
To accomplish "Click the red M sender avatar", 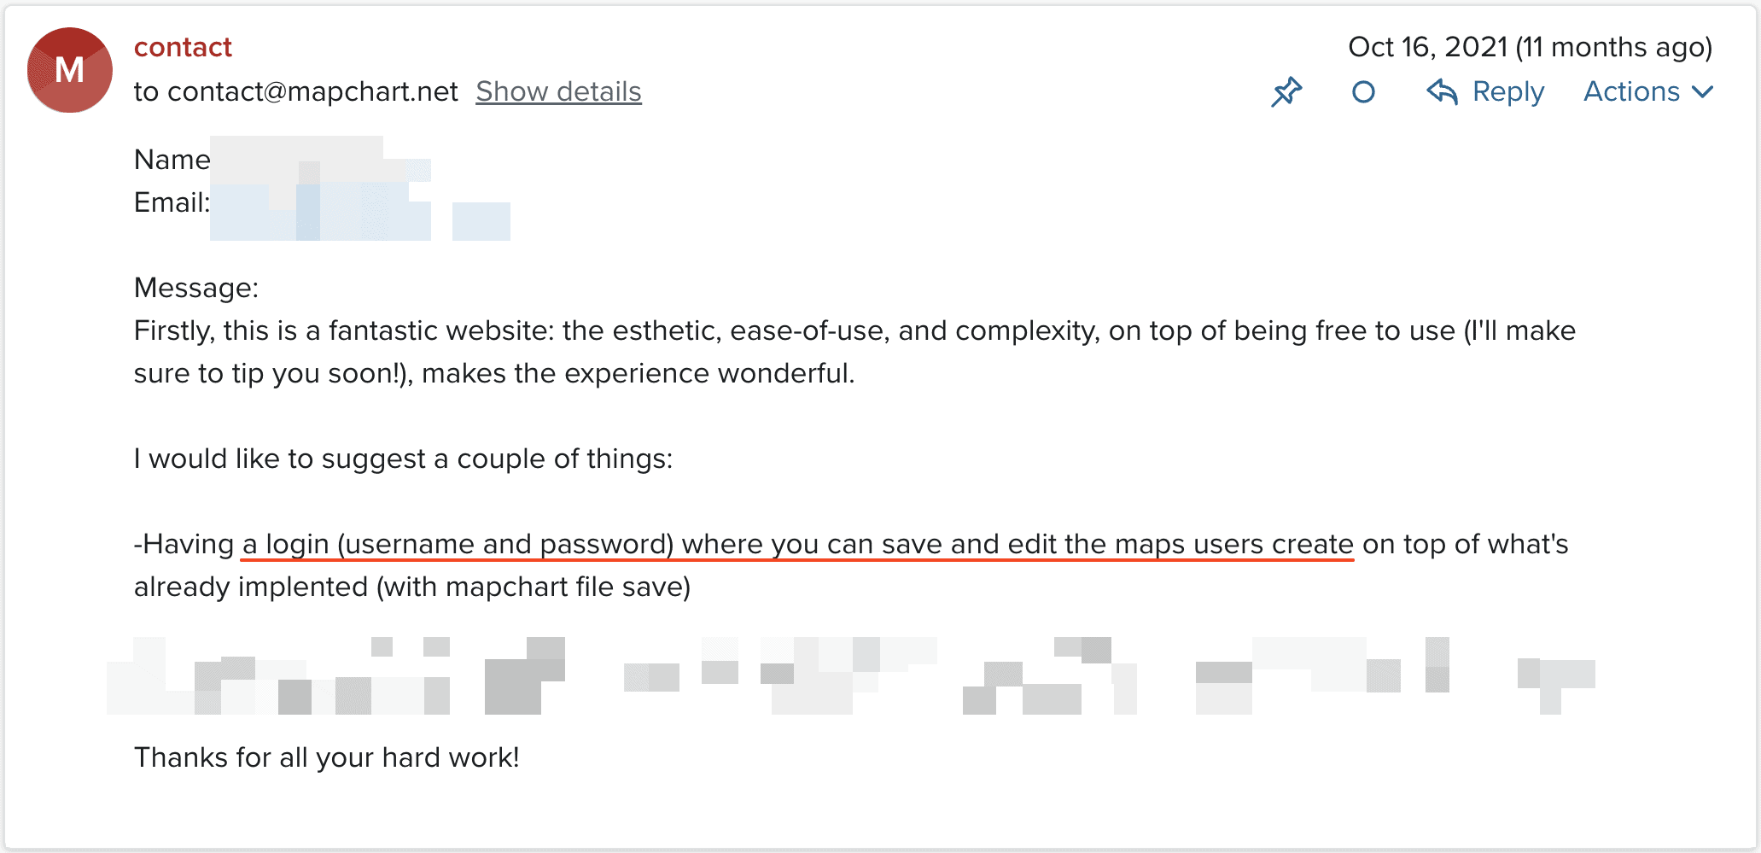I will tap(70, 70).
